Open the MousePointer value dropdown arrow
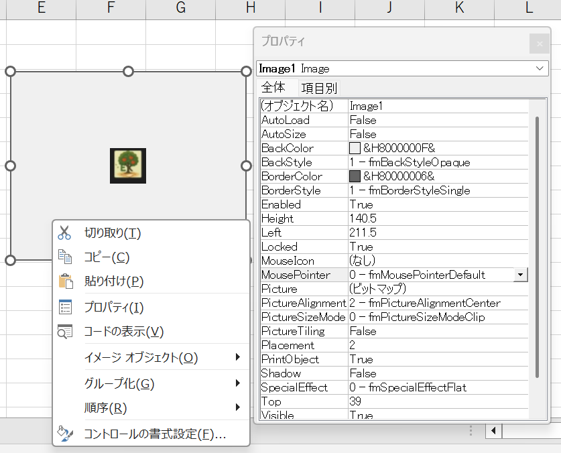The width and height of the screenshot is (561, 453). (x=521, y=275)
